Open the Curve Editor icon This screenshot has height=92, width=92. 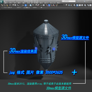click(x=80, y=5)
